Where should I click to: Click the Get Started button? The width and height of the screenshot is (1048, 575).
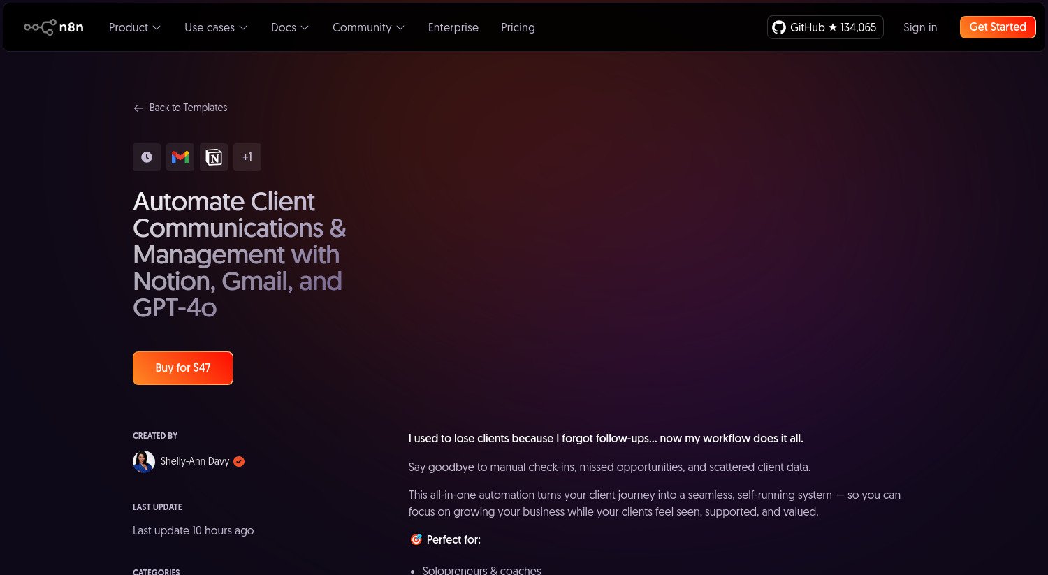coord(997,27)
